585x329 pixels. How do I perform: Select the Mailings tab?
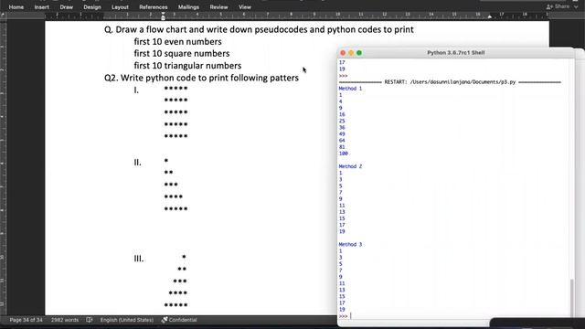(188, 7)
